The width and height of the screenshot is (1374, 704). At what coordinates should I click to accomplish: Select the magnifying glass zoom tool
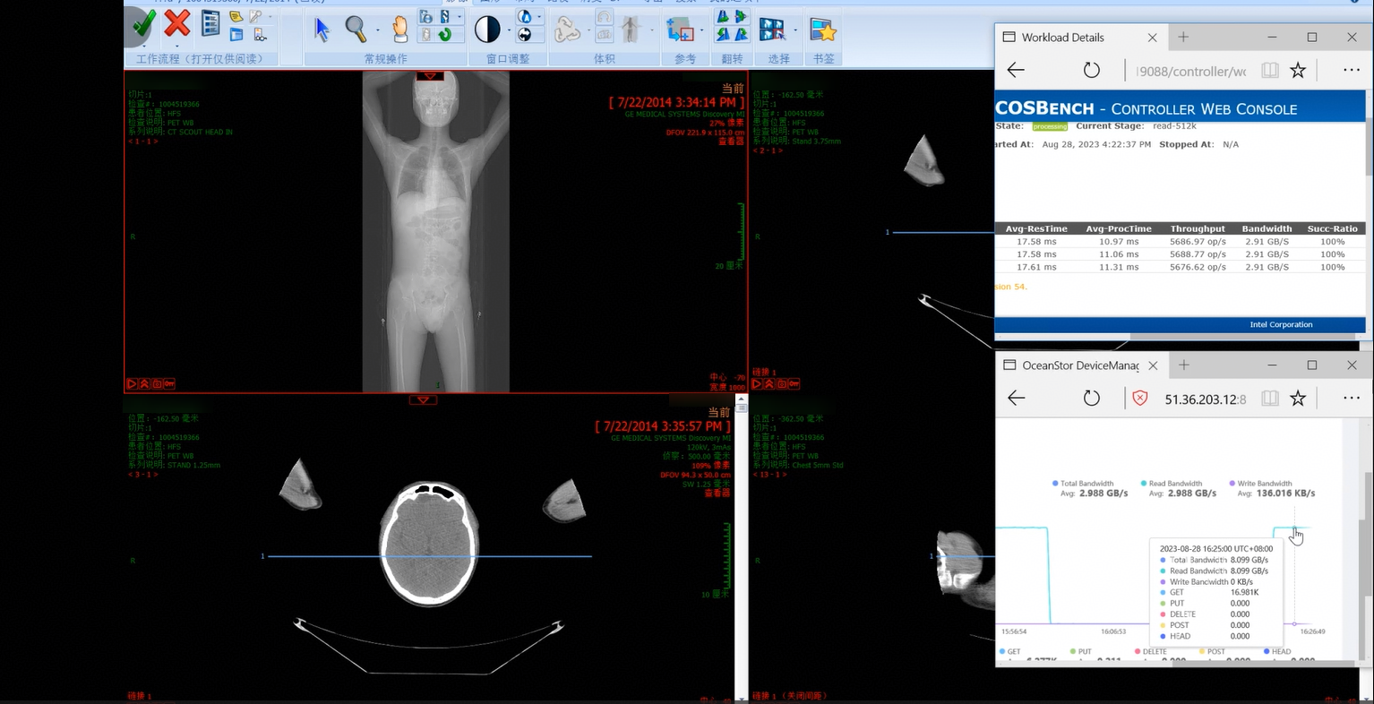356,30
